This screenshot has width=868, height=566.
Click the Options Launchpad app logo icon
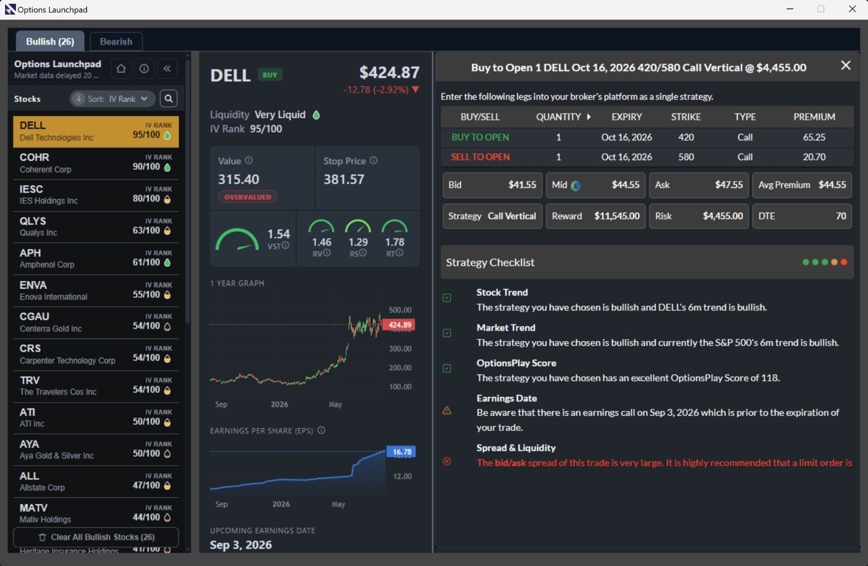click(10, 9)
